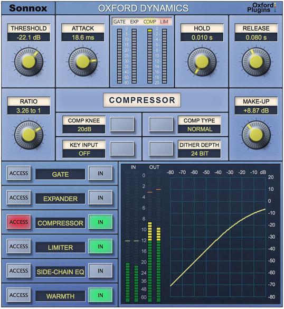Click the Comp Knee value 20dB
Screen dimensions: 284x309
(84, 129)
